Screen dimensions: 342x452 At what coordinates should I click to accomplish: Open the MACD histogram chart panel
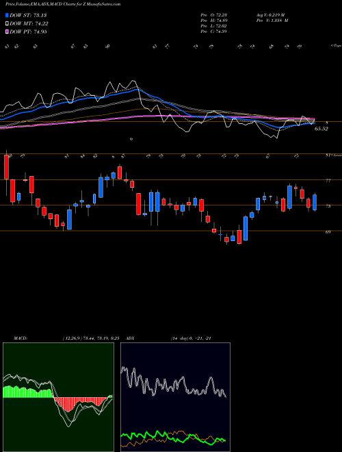coord(58,397)
